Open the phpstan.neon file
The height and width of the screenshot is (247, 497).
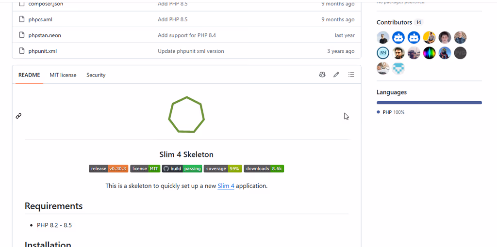click(44, 35)
